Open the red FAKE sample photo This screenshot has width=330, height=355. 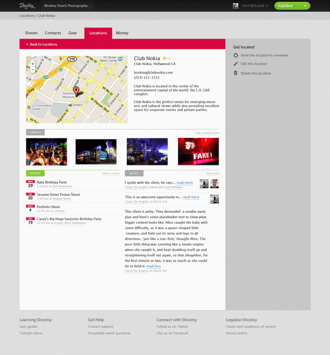click(199, 151)
